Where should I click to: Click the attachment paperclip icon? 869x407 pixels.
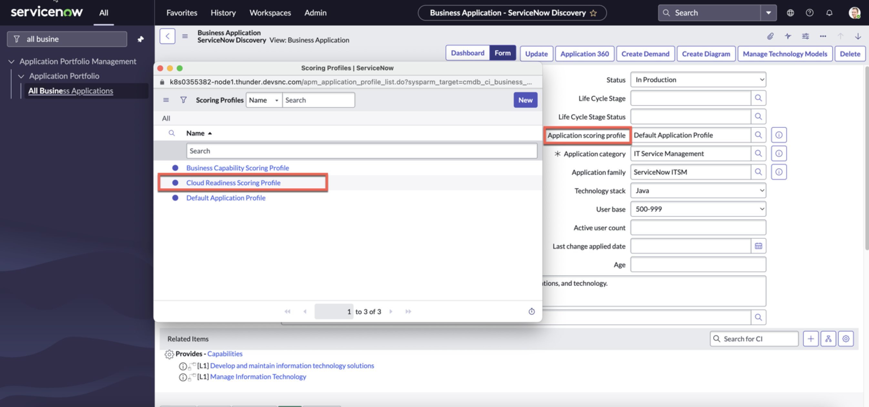tap(770, 36)
